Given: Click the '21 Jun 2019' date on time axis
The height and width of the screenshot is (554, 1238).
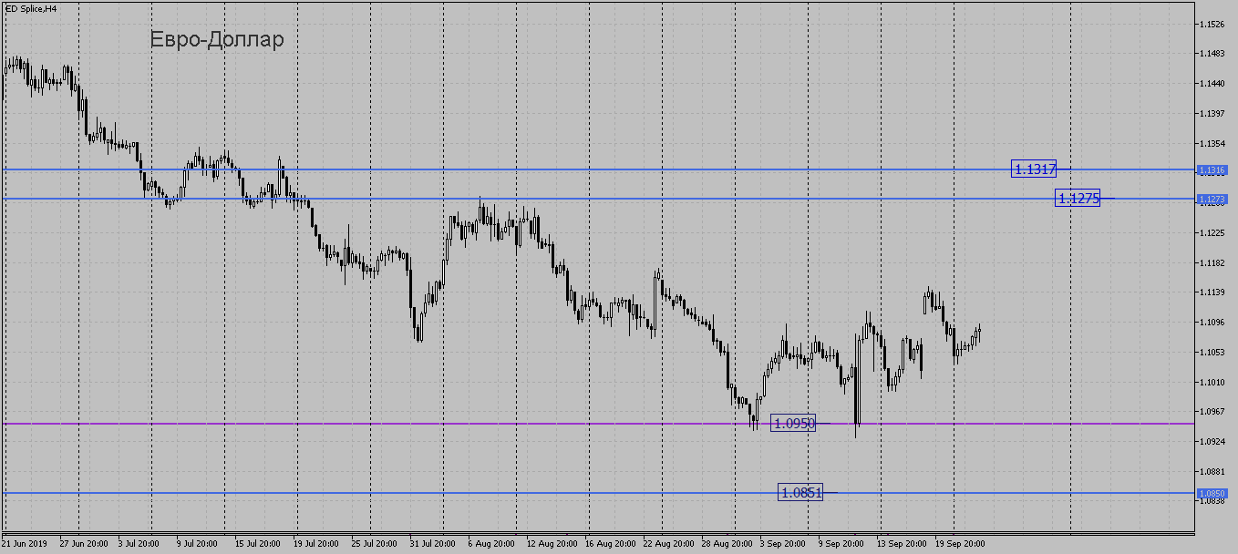Looking at the screenshot, I should point(25,544).
